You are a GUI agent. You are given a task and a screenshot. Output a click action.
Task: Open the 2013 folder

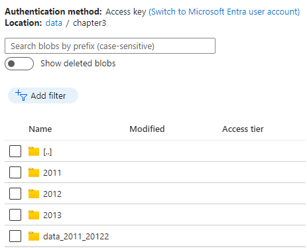pyautogui.click(x=52, y=215)
